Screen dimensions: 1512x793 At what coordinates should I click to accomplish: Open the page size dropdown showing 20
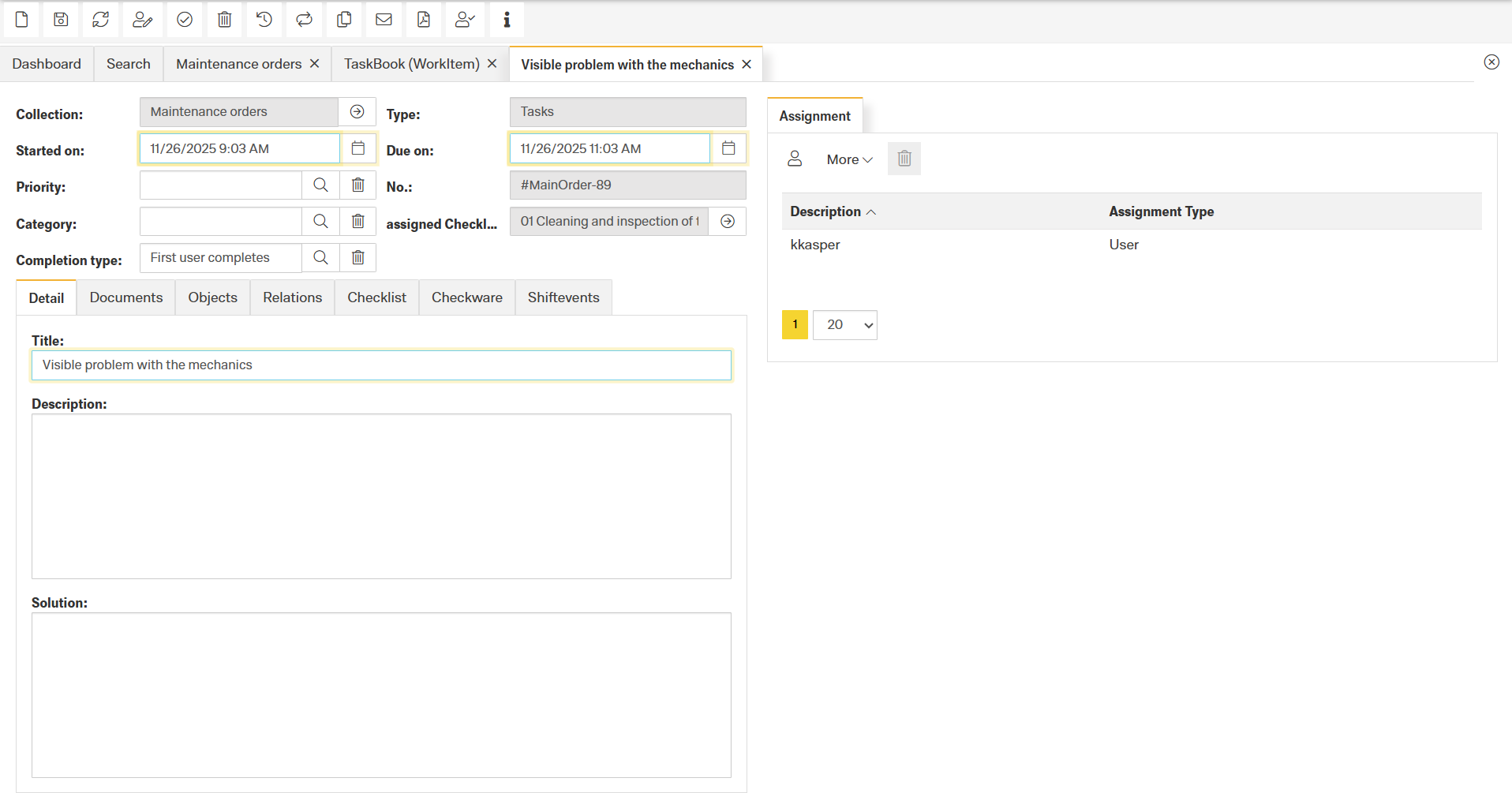(845, 325)
